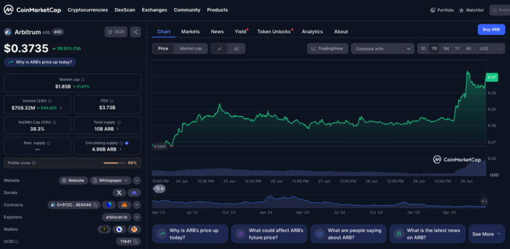This screenshot has width=510, height=249.
Task: Add Arbitrum to watchlist via star button
Action: 116,32
